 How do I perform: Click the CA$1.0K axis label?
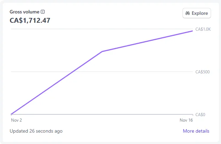pyautogui.click(x=203, y=29)
